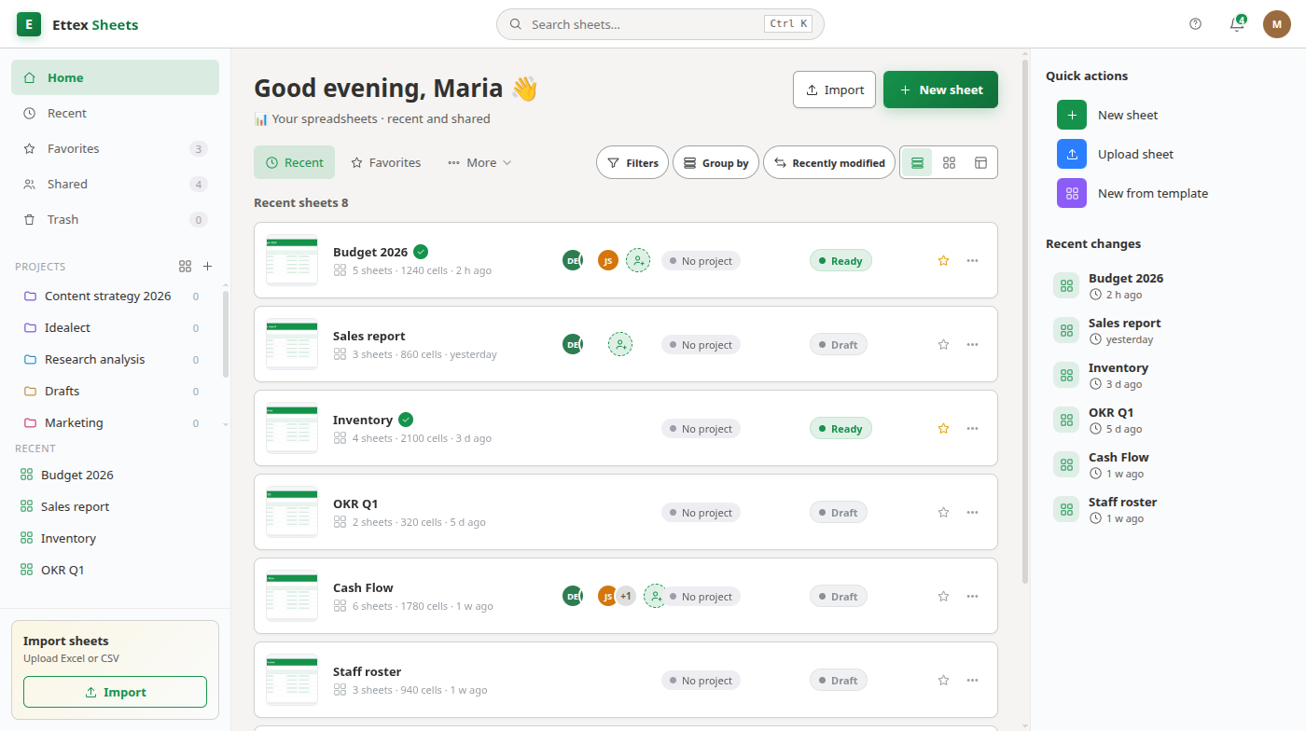Viewport: 1306px width, 731px height.
Task: Open Budget 2026 from sidebar recents
Action: (115, 475)
